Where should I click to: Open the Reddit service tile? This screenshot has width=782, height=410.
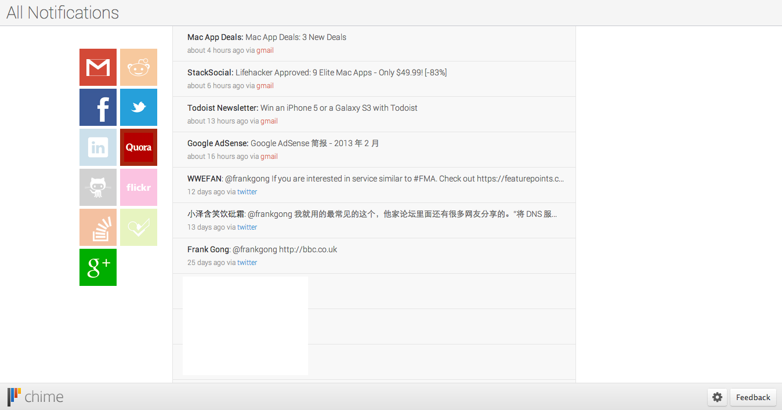click(139, 67)
